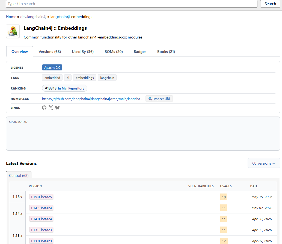Viewport: 282px width, 244px height.
Task: Click the 1.15.x version group label
Action: point(17,197)
